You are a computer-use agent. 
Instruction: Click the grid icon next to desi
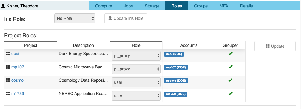click(8, 54)
